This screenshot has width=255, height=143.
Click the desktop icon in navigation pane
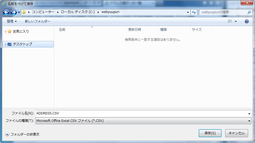tap(10, 44)
